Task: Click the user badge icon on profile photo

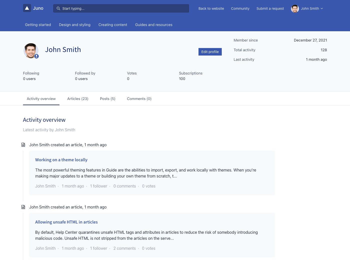Action: [x=36, y=56]
